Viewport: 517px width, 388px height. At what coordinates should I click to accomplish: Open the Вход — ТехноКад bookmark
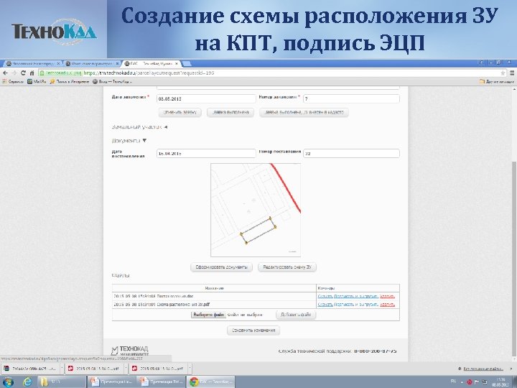pyautogui.click(x=112, y=81)
